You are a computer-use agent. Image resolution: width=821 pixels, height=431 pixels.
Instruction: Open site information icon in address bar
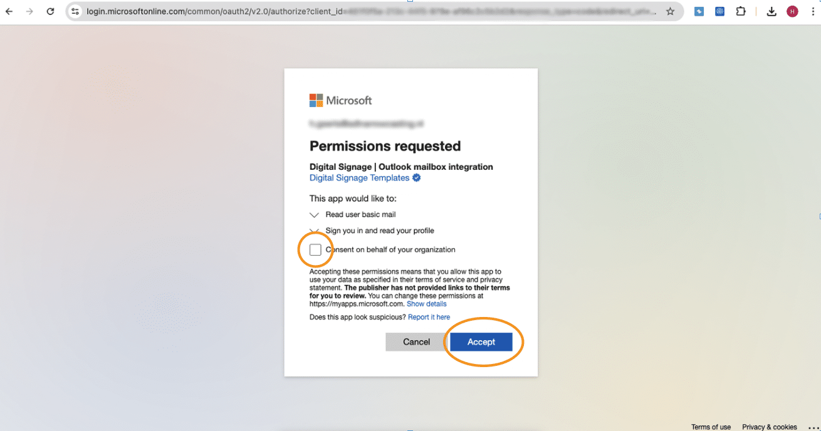click(75, 11)
